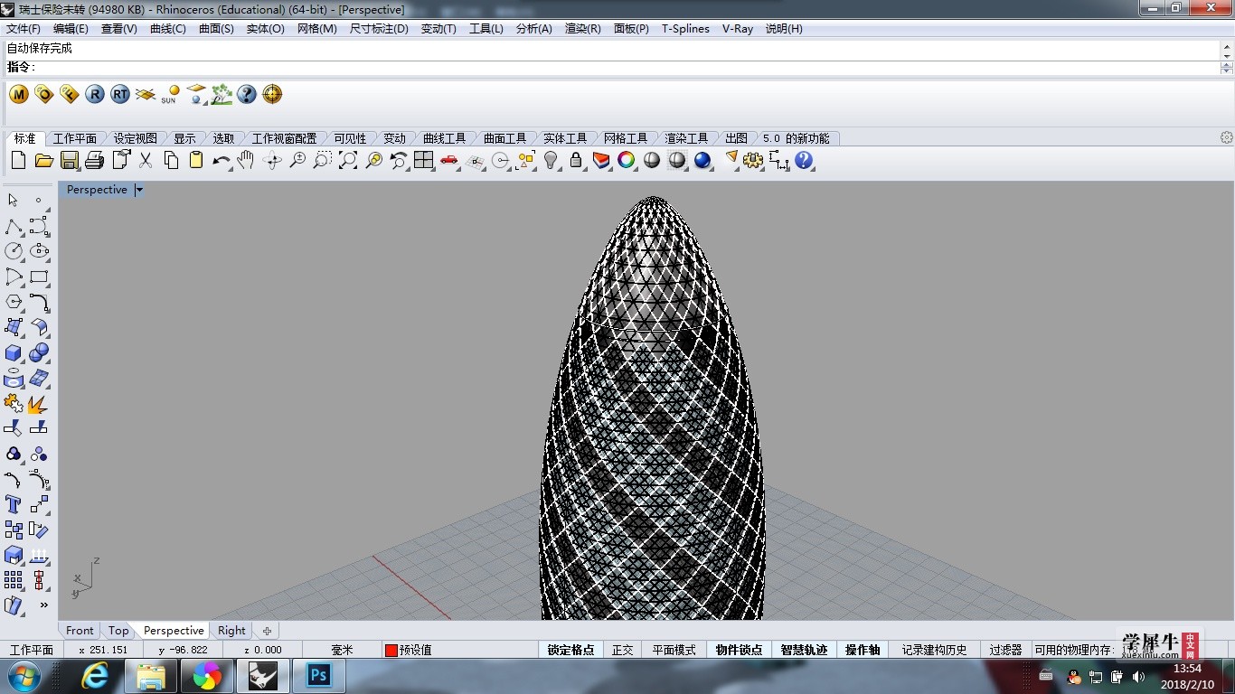Switch to the Top viewport tab
The image size is (1235, 694).
point(118,631)
